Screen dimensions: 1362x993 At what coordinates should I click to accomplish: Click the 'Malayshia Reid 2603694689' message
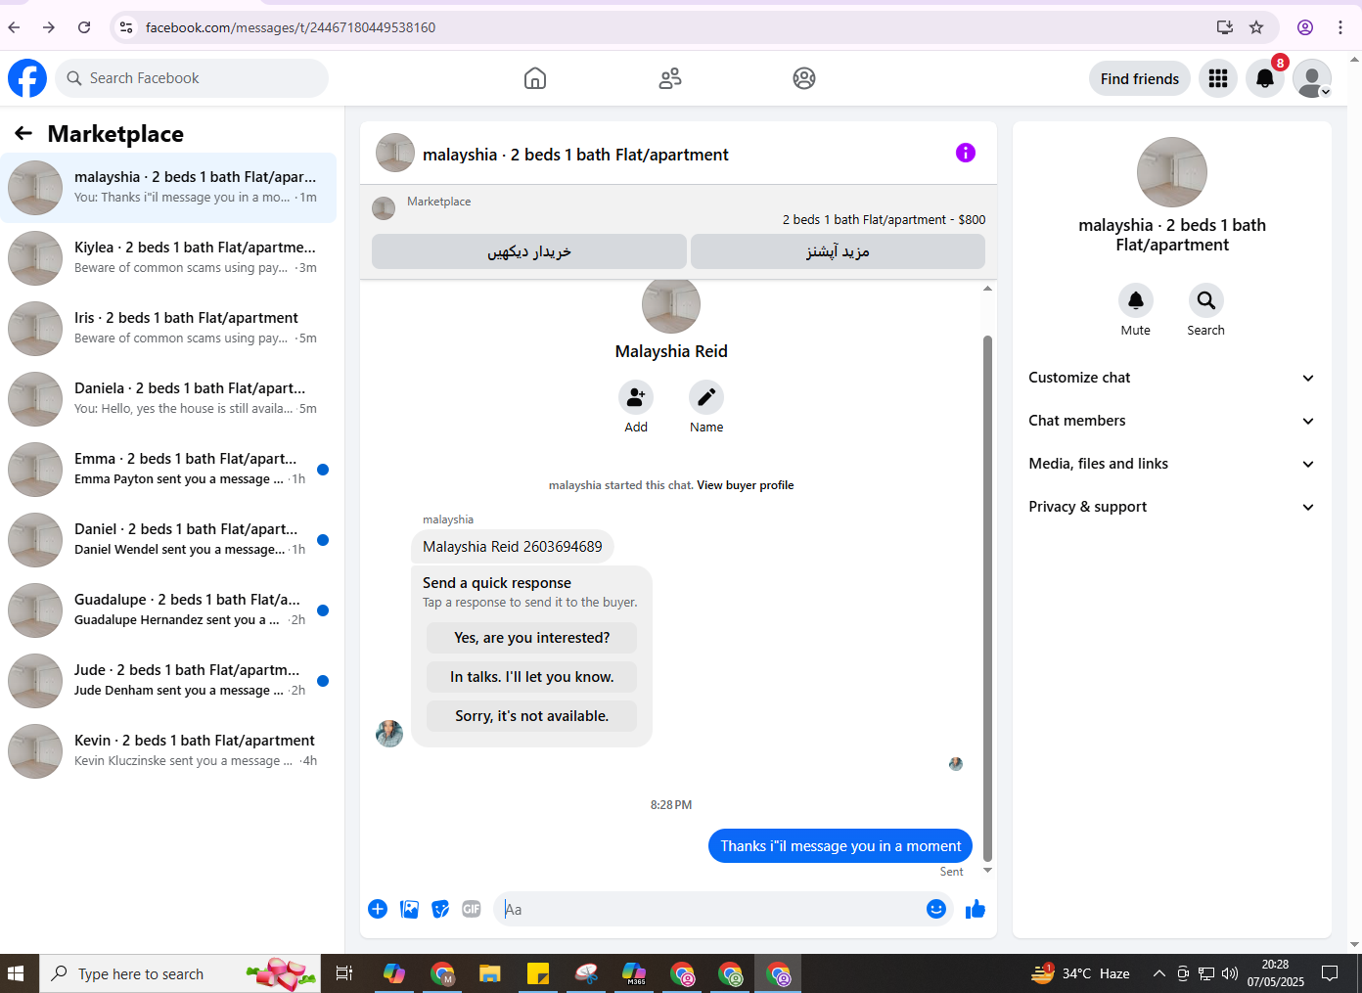click(513, 547)
